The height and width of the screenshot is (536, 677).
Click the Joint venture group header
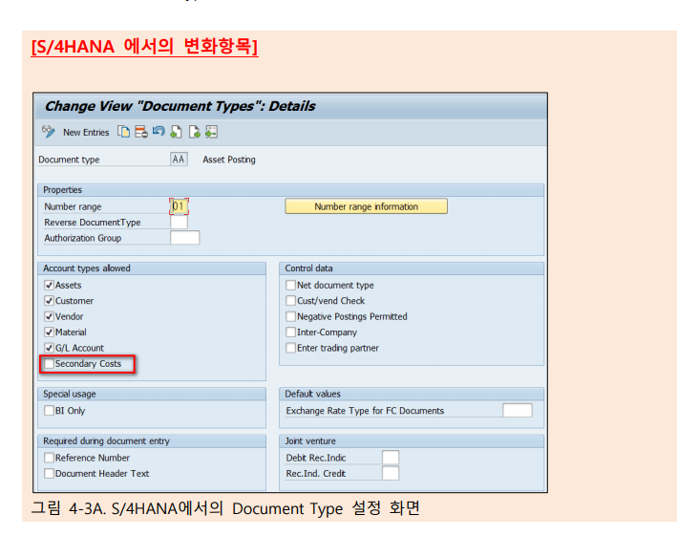pos(412,441)
